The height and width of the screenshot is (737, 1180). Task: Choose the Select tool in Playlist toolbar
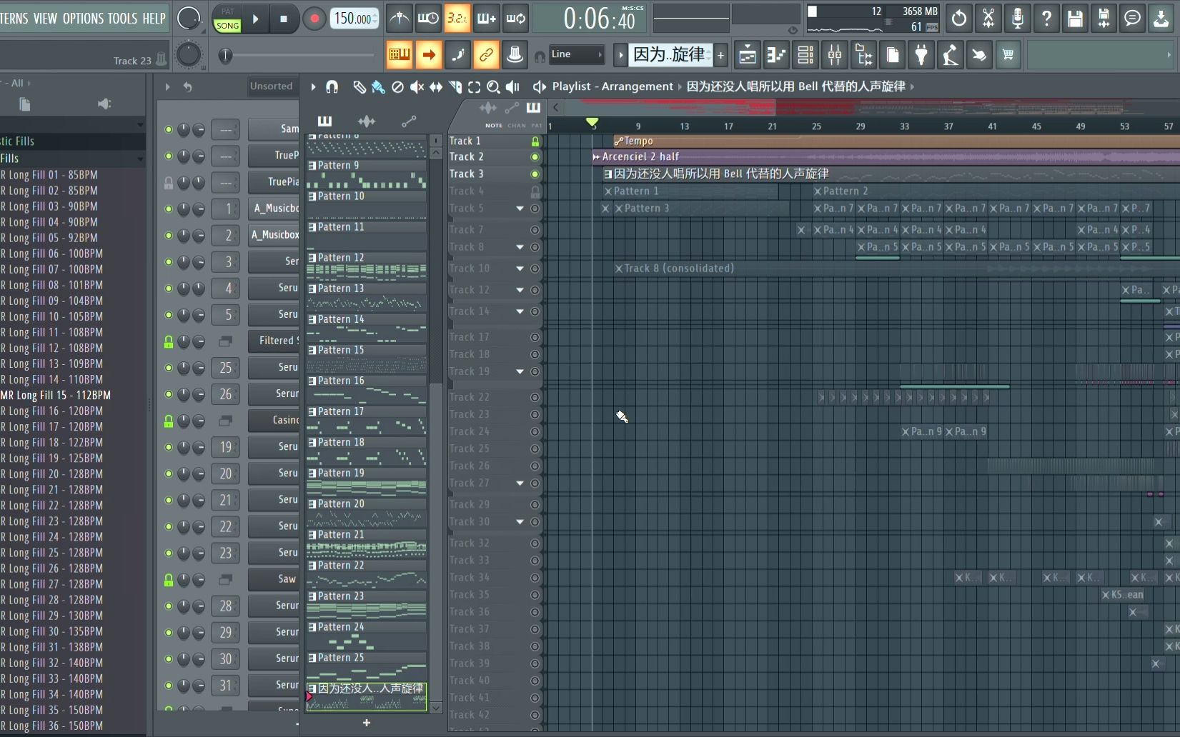click(x=475, y=87)
